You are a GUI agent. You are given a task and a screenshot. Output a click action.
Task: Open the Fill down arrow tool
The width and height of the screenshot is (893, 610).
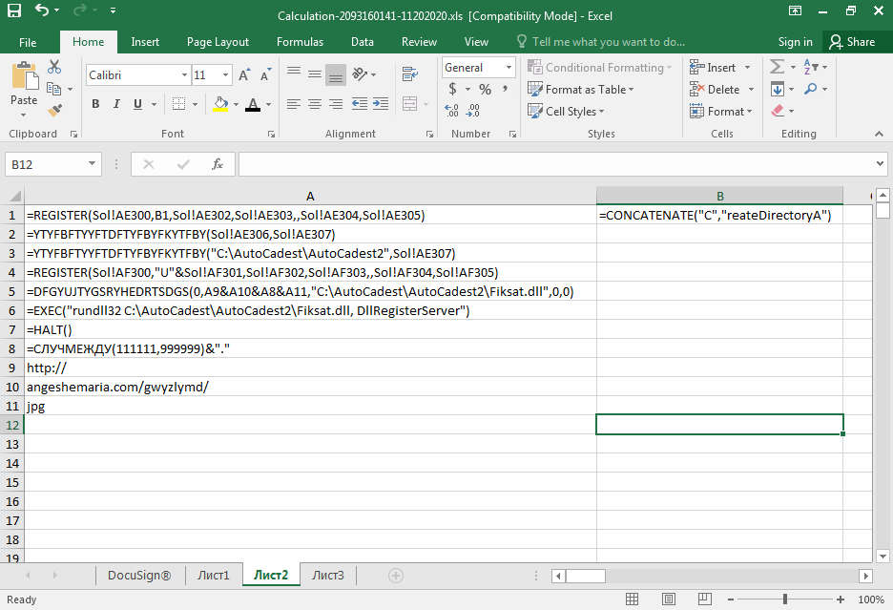778,89
